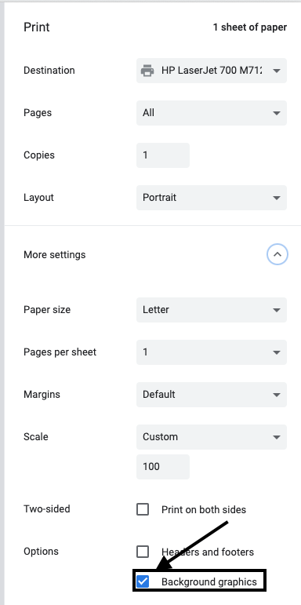Open the Scale dropdown showing Custom
Screen dimensions: 301x605
tap(212, 437)
